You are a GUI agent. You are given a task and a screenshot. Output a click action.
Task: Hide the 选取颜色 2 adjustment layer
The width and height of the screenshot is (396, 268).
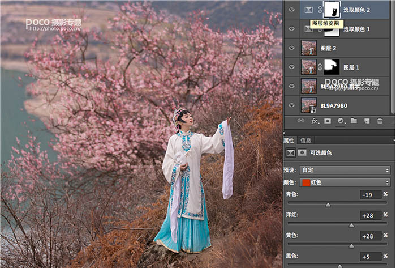pos(292,10)
